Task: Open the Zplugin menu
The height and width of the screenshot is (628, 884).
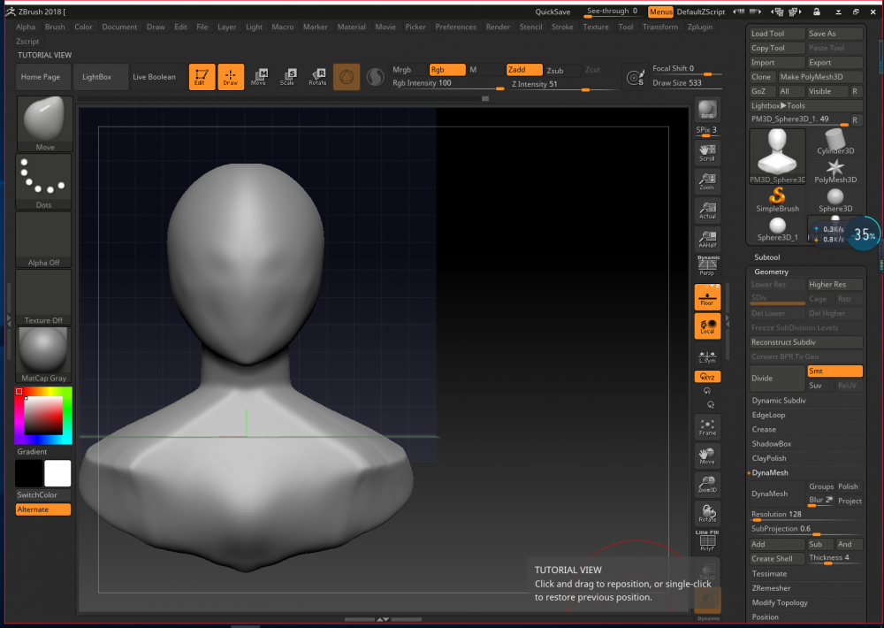Action: click(699, 27)
